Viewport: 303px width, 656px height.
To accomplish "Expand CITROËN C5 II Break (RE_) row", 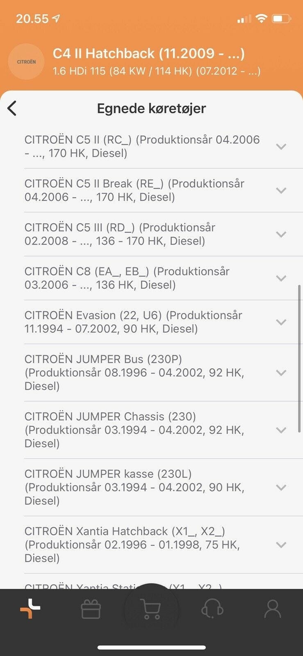I will point(281,190).
